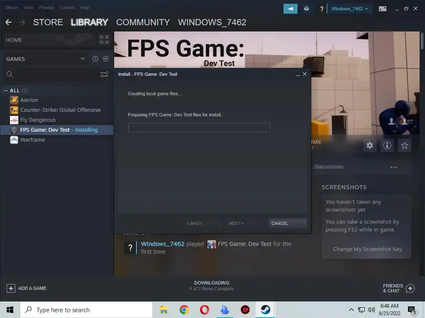This screenshot has height=318, width=425.
Task: Open Windows Start menu
Action: pyautogui.click(x=10, y=310)
